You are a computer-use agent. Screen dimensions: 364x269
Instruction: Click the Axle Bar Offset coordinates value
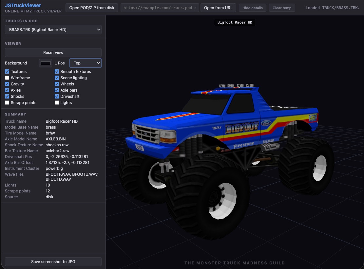[x=67, y=163]
